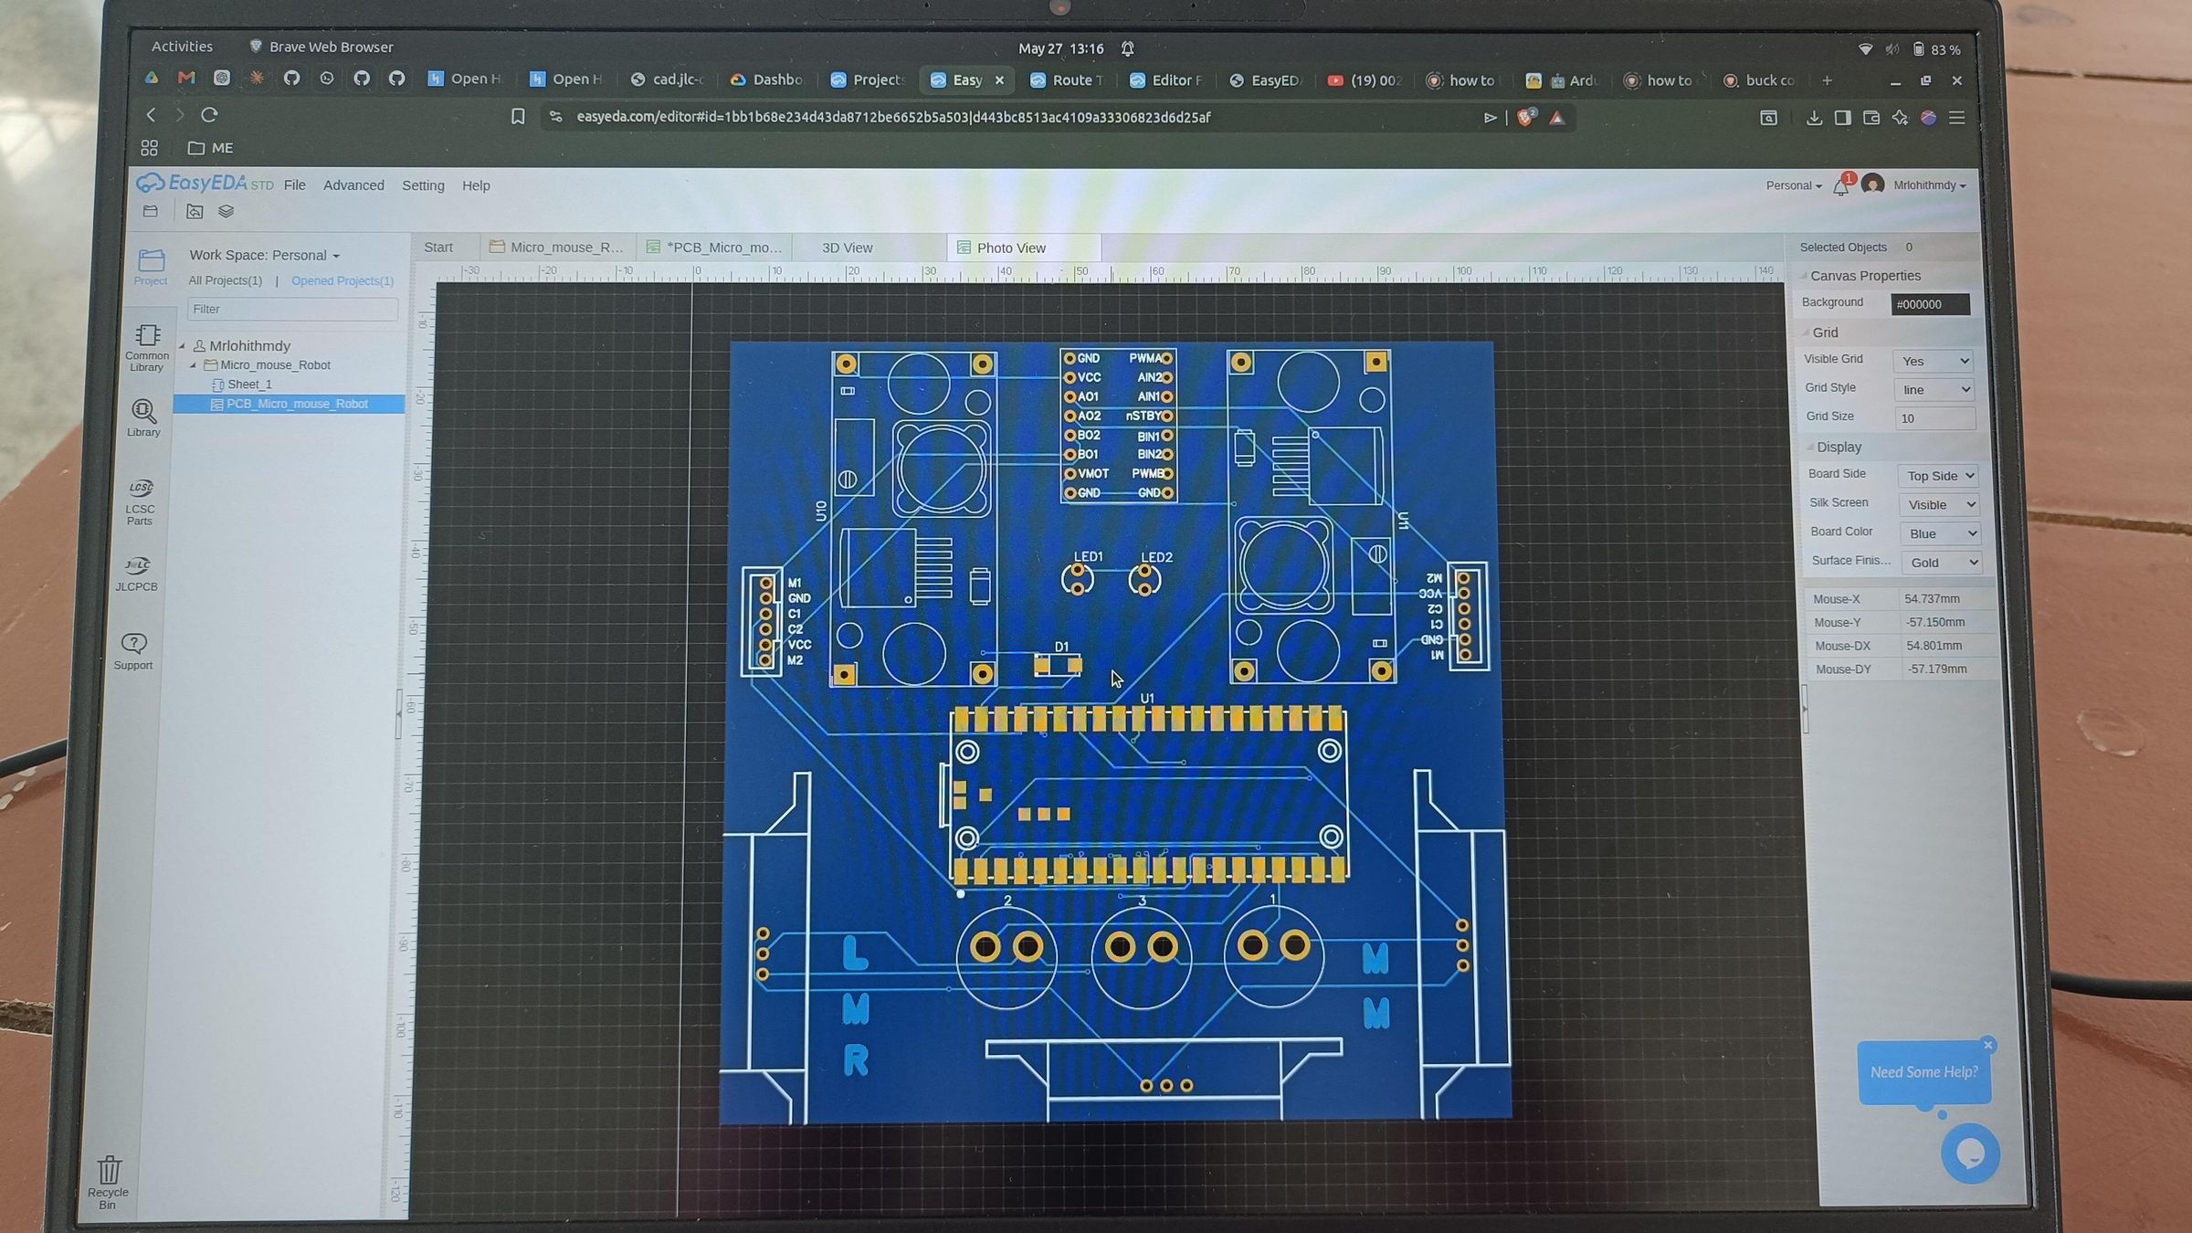The height and width of the screenshot is (1233, 2192).
Task: Open the JLCPCB sidebar icon
Action: click(137, 574)
